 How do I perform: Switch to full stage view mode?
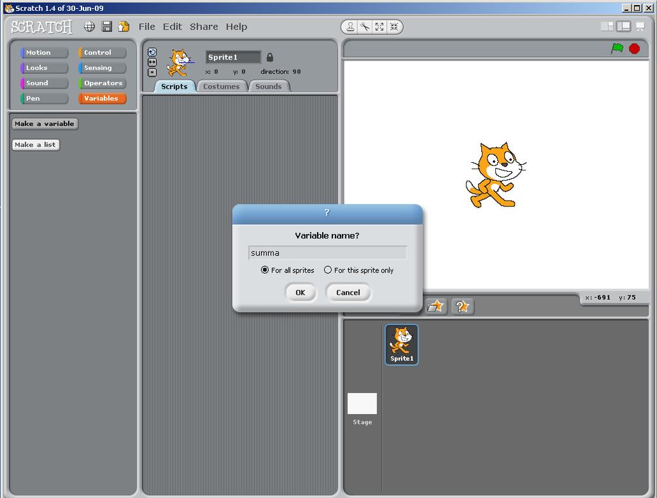click(624, 26)
